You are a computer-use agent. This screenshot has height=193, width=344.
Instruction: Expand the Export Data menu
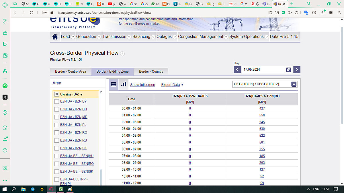(x=172, y=85)
